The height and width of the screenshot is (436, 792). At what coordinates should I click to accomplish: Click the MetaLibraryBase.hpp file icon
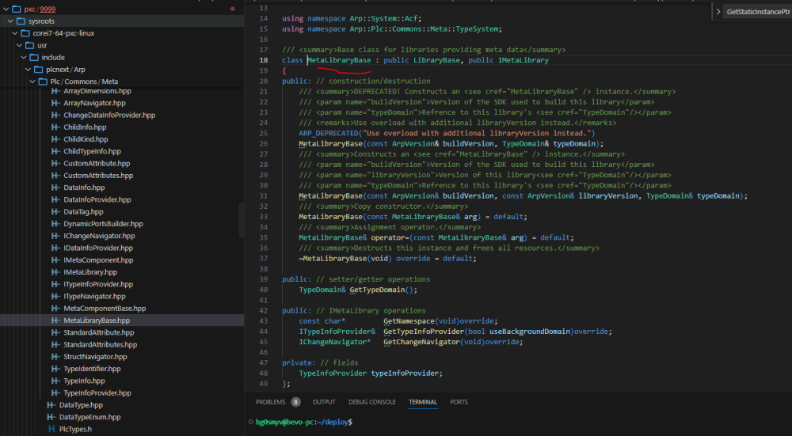pos(55,320)
